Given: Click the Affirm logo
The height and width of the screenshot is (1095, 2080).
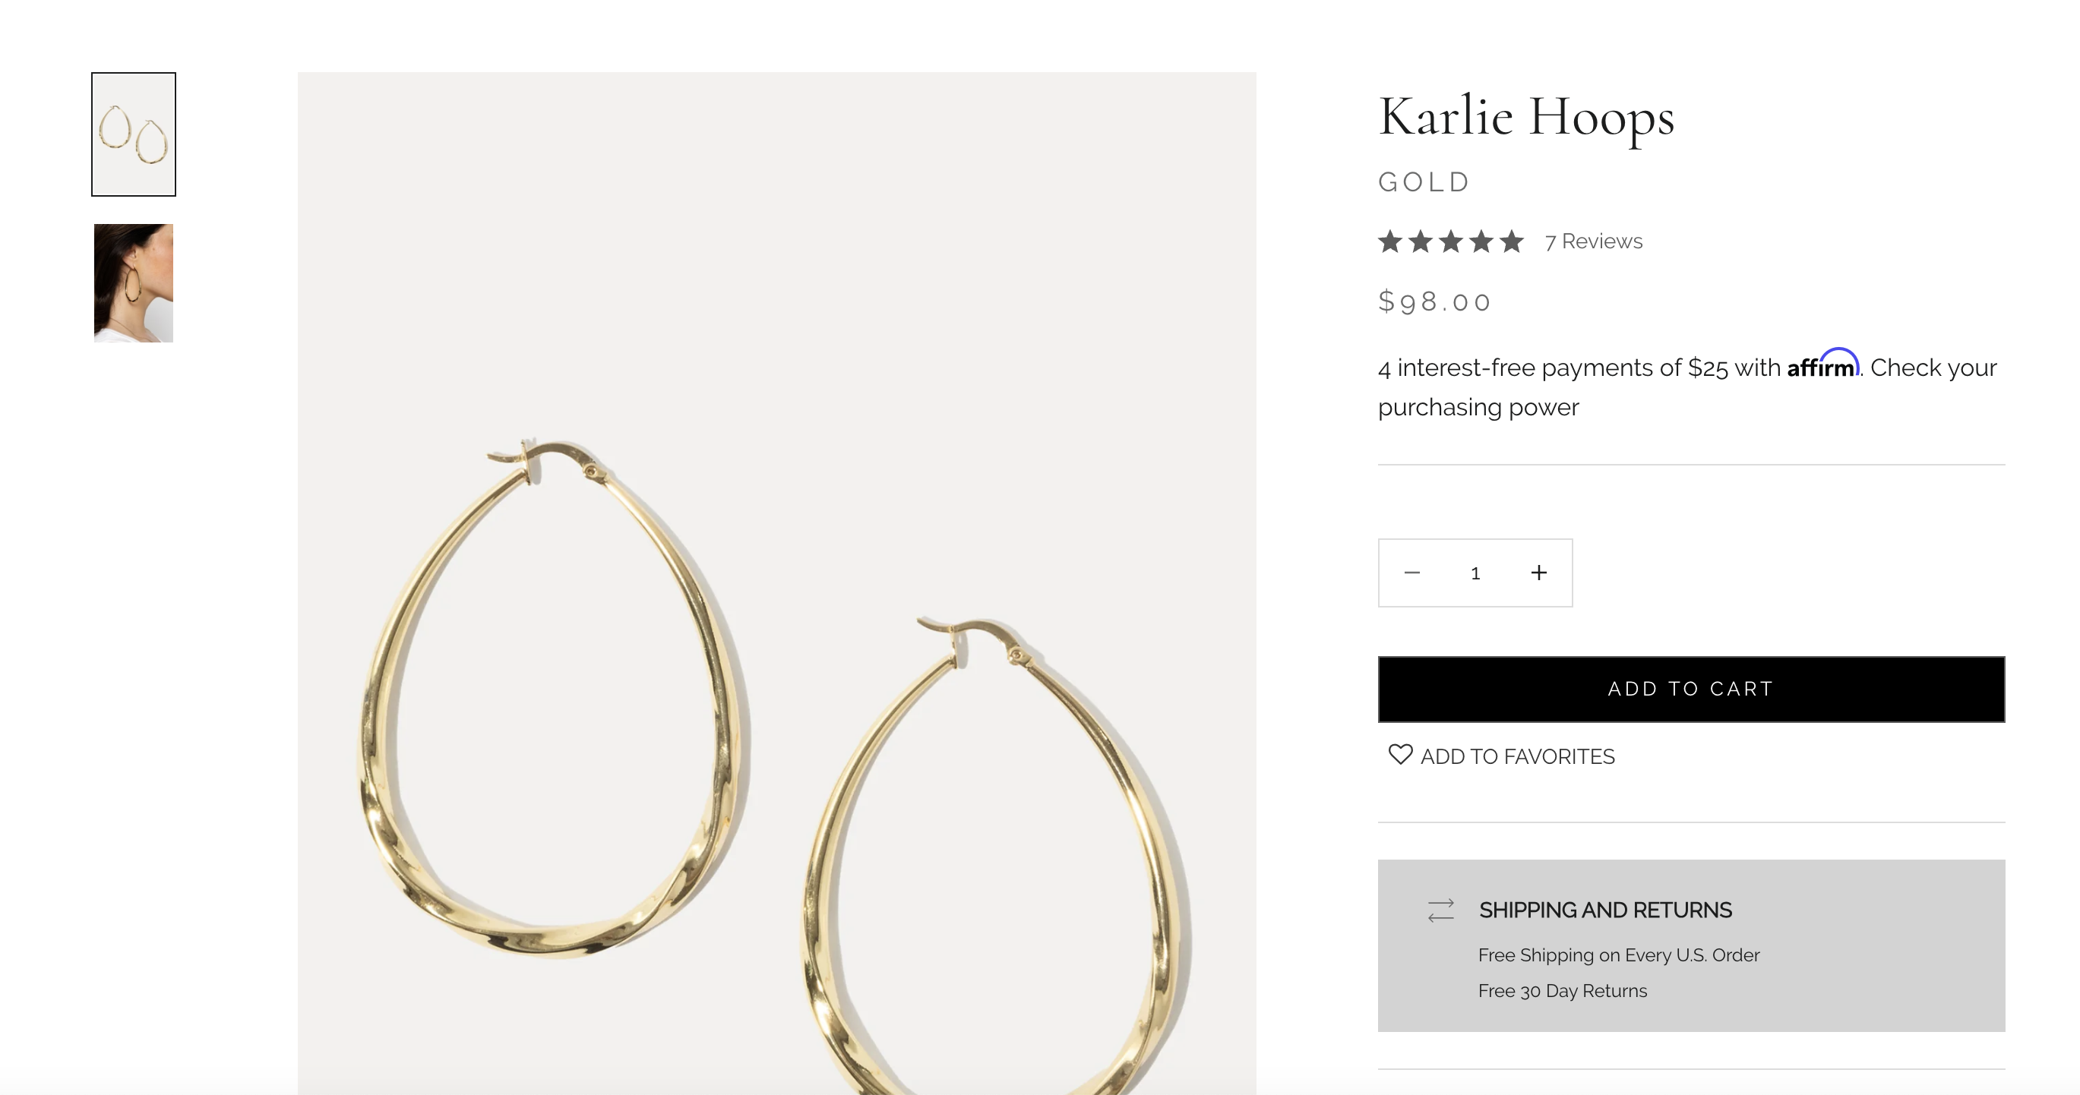Looking at the screenshot, I should pyautogui.click(x=1823, y=363).
